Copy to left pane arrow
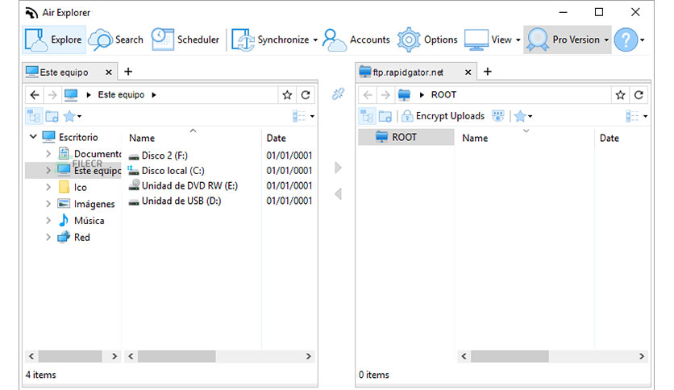674x390 pixels. pyautogui.click(x=339, y=193)
